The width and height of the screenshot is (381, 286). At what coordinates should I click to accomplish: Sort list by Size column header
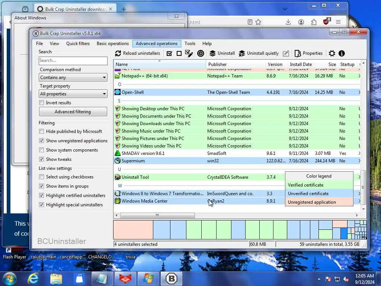326,64
